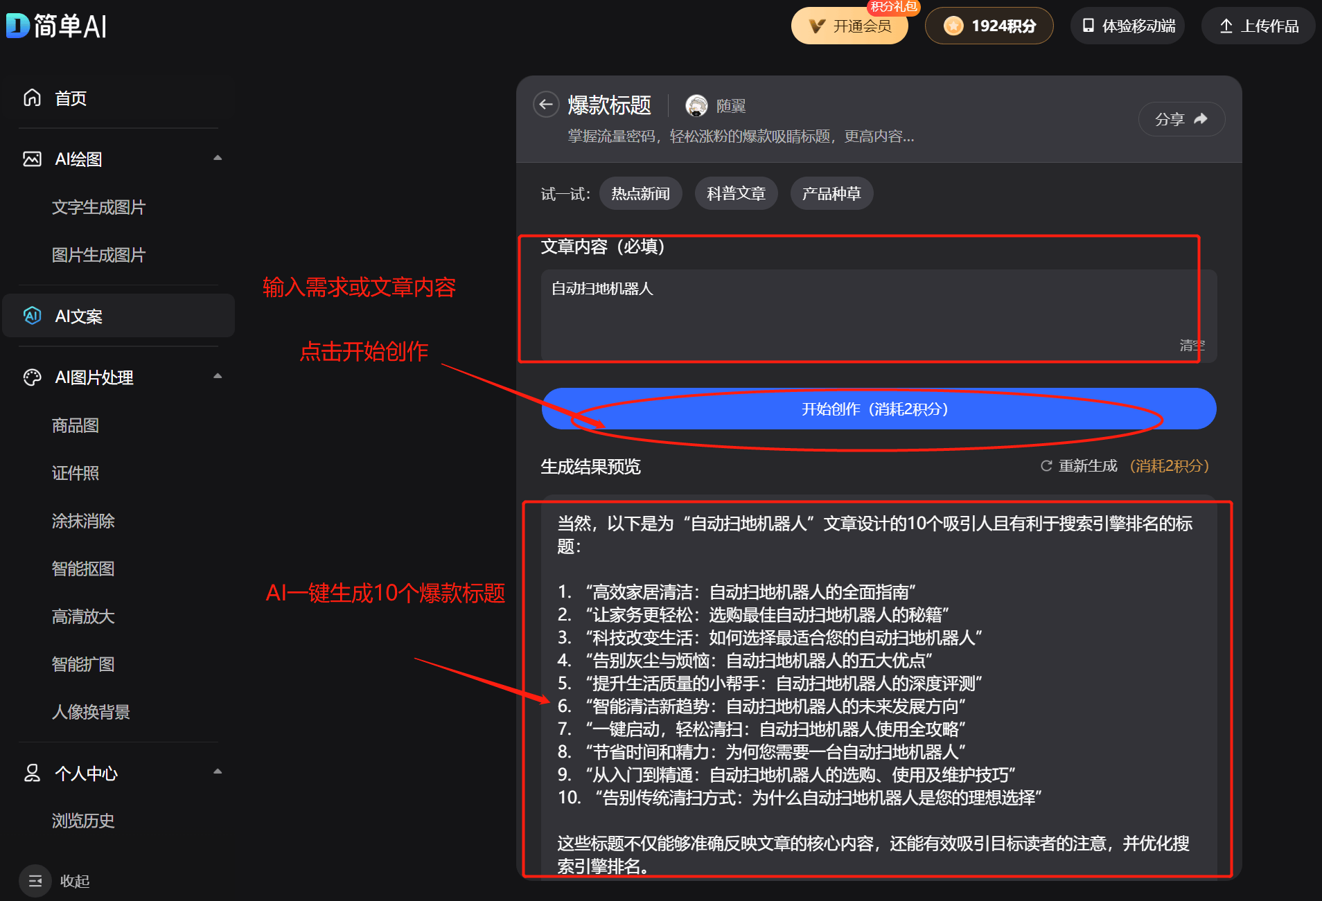Click the 体验移动端 button
1322x901 pixels.
(x=1127, y=26)
